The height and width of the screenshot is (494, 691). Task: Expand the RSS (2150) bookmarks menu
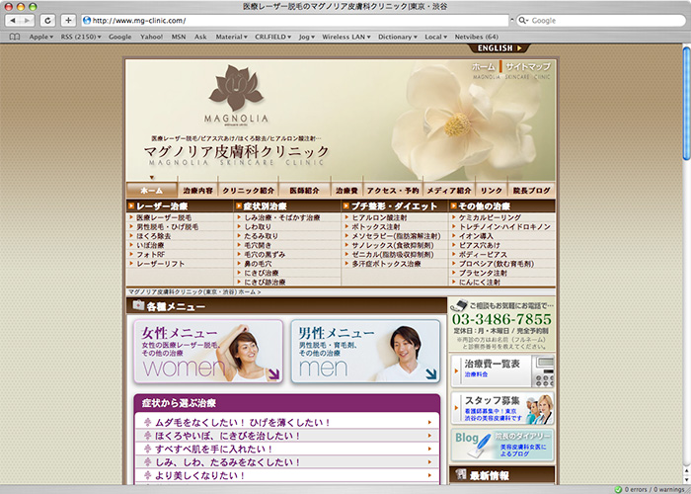[x=81, y=38]
